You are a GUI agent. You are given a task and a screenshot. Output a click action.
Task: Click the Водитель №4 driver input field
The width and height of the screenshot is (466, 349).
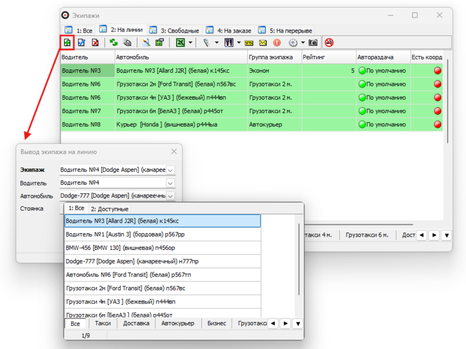point(113,183)
